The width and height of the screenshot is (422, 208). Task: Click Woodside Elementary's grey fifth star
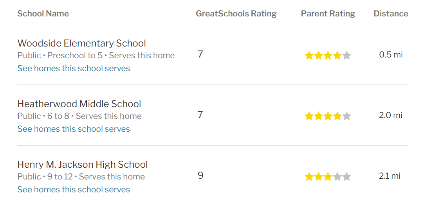347,56
